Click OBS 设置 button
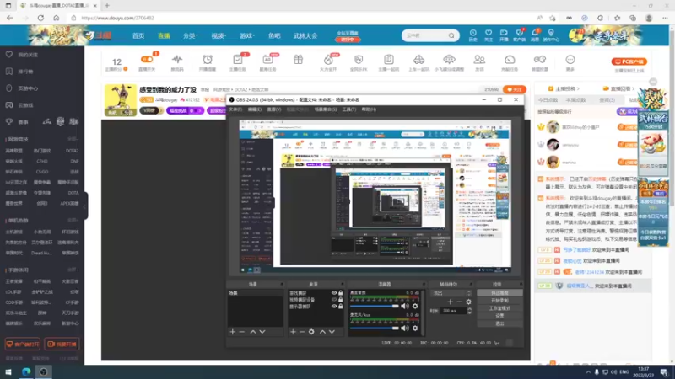The width and height of the screenshot is (675, 379). 499,316
